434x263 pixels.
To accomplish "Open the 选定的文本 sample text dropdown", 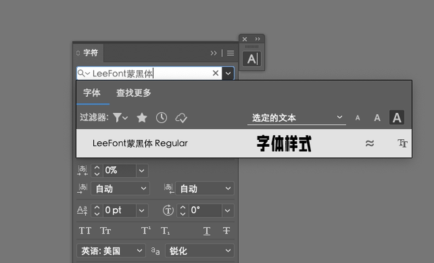I will pos(296,118).
